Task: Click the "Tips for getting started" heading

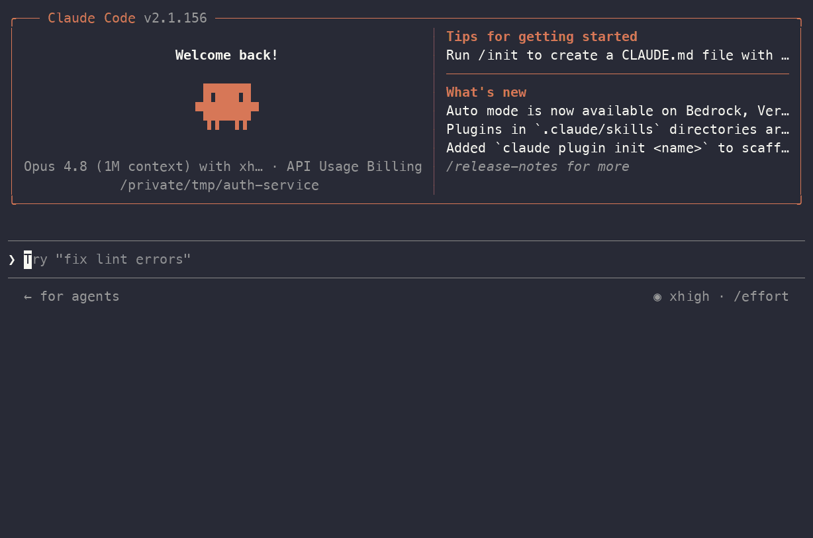Action: point(542,36)
